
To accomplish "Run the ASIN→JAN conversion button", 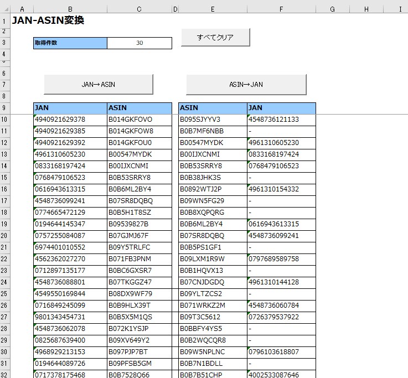I will click(x=246, y=84).
